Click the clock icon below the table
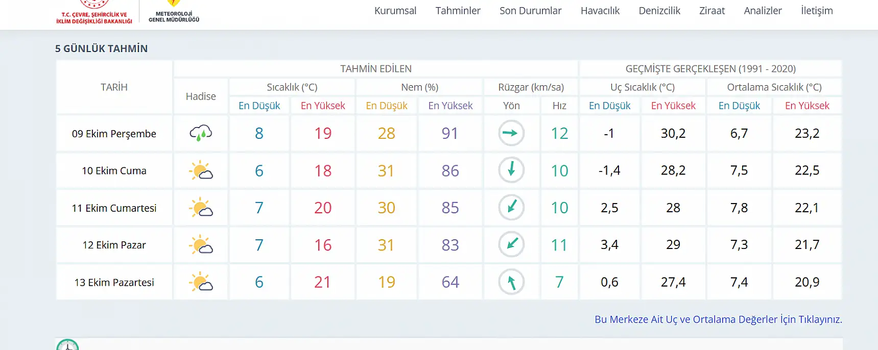 coord(67,345)
